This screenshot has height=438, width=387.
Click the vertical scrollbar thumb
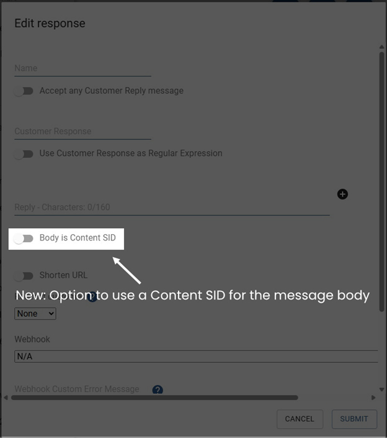click(x=381, y=181)
